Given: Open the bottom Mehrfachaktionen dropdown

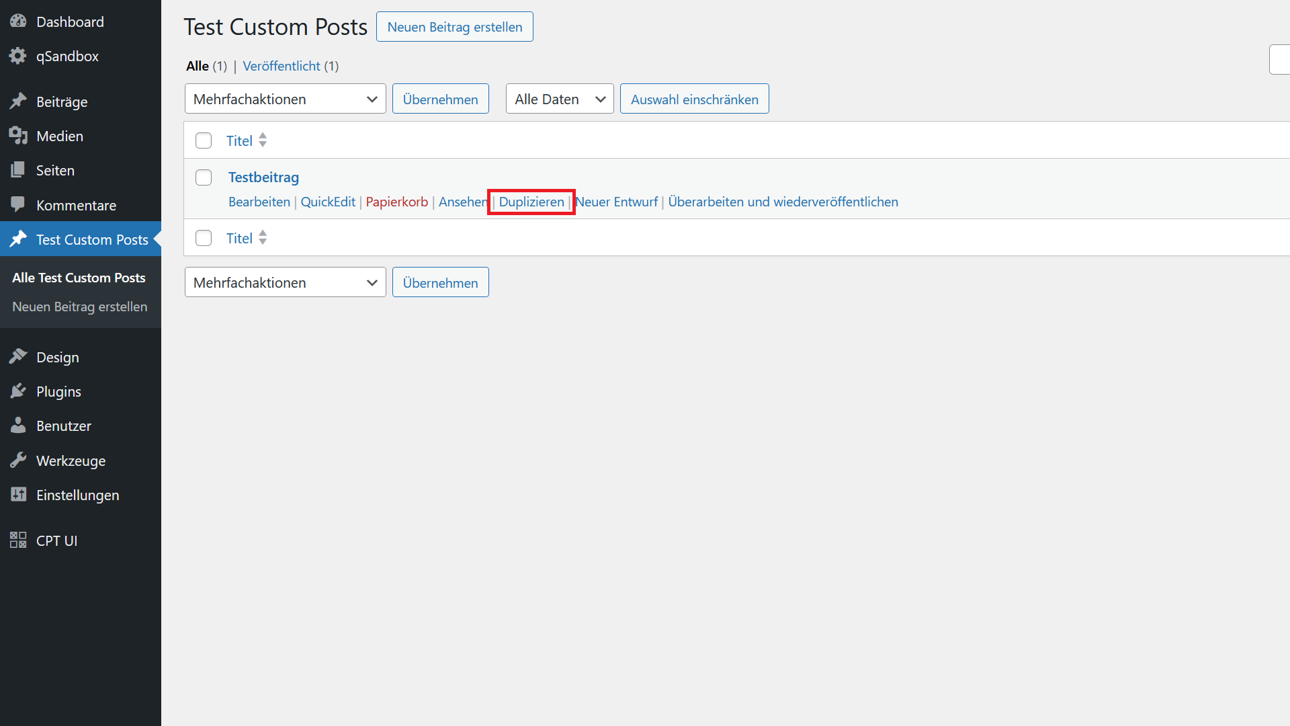Looking at the screenshot, I should coord(286,282).
